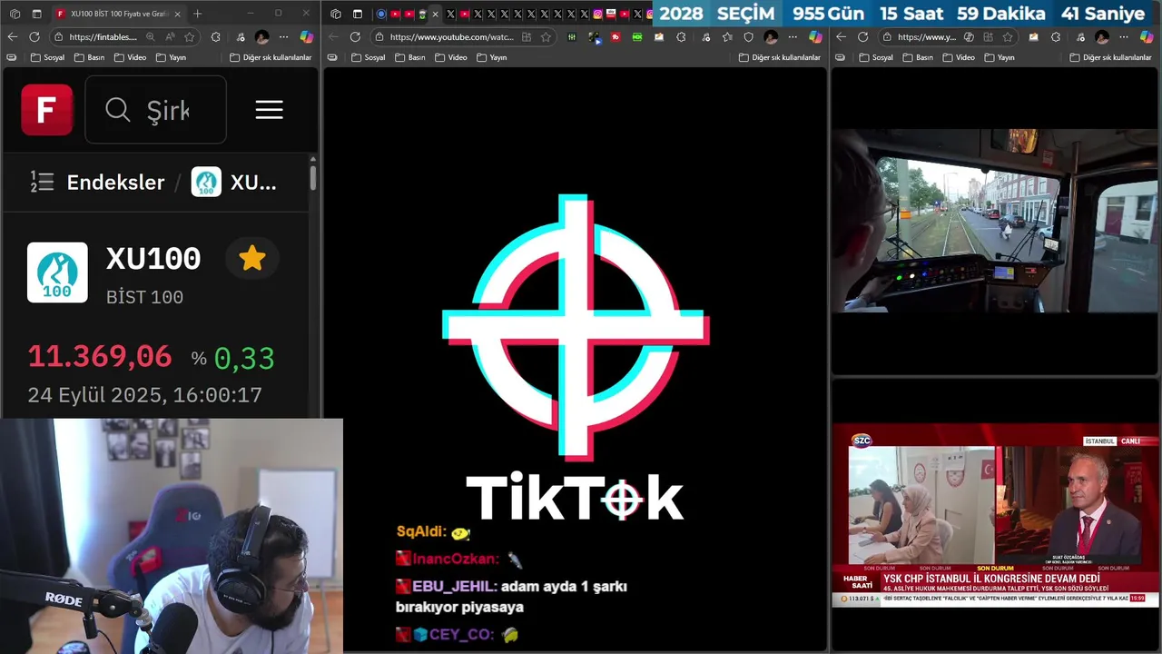Bookmark the Fintables page with star
The image size is (1162, 654).
(189, 37)
